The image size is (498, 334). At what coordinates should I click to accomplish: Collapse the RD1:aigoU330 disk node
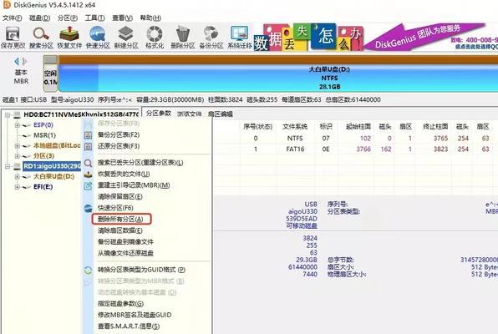tap(8, 166)
